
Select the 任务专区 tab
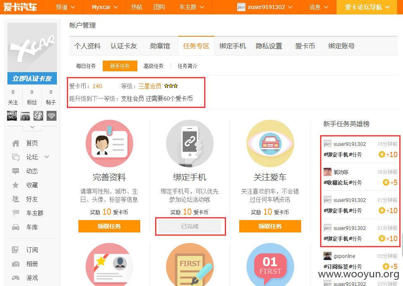(x=196, y=46)
